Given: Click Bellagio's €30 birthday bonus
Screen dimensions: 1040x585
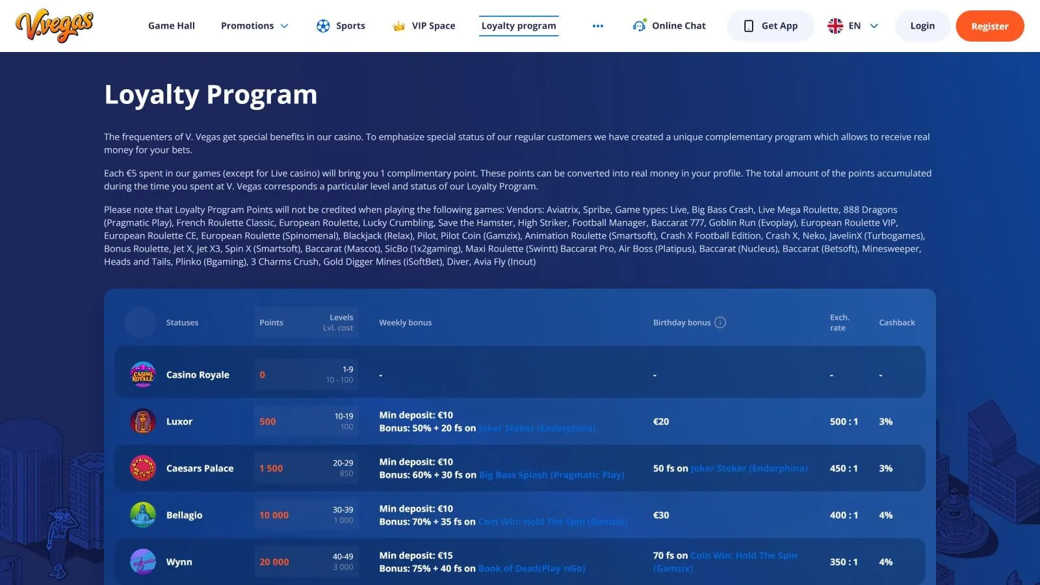Looking at the screenshot, I should click(x=661, y=515).
